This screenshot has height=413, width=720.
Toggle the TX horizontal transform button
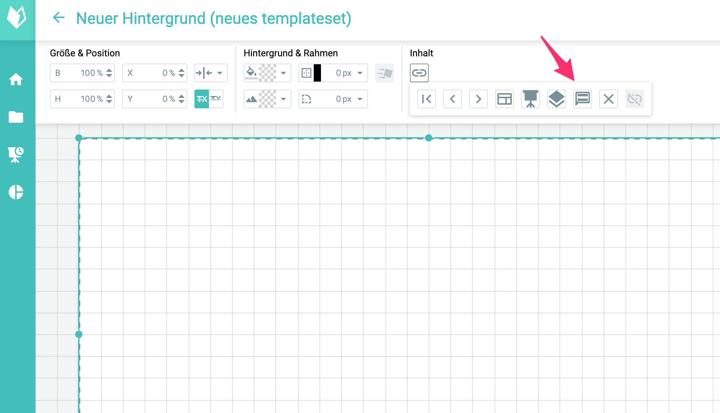click(x=202, y=99)
